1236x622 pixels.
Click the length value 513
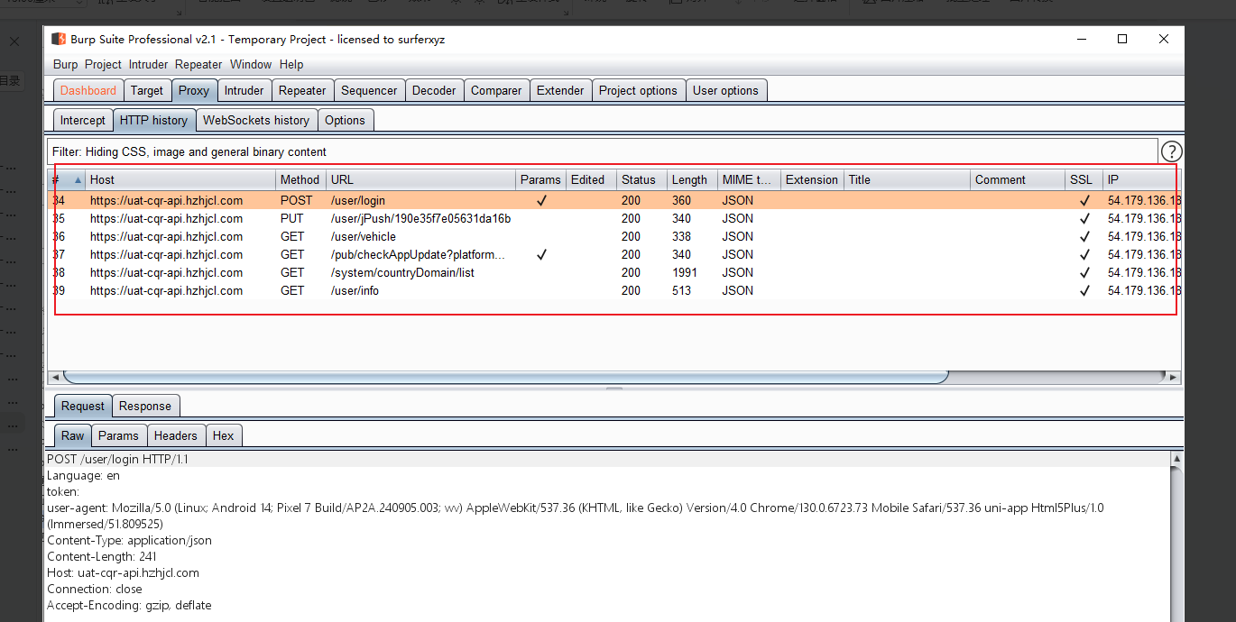tap(681, 290)
